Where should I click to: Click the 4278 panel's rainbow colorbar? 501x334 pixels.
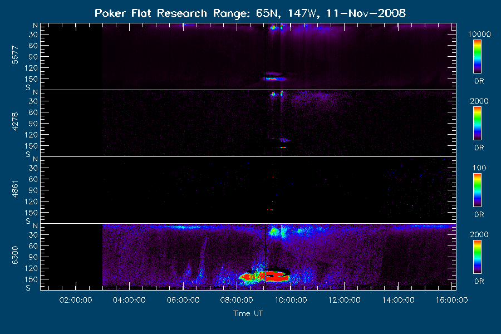click(478, 124)
